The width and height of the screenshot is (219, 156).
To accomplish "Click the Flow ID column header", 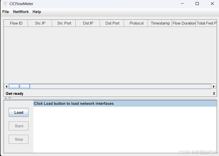I will click(16, 23).
